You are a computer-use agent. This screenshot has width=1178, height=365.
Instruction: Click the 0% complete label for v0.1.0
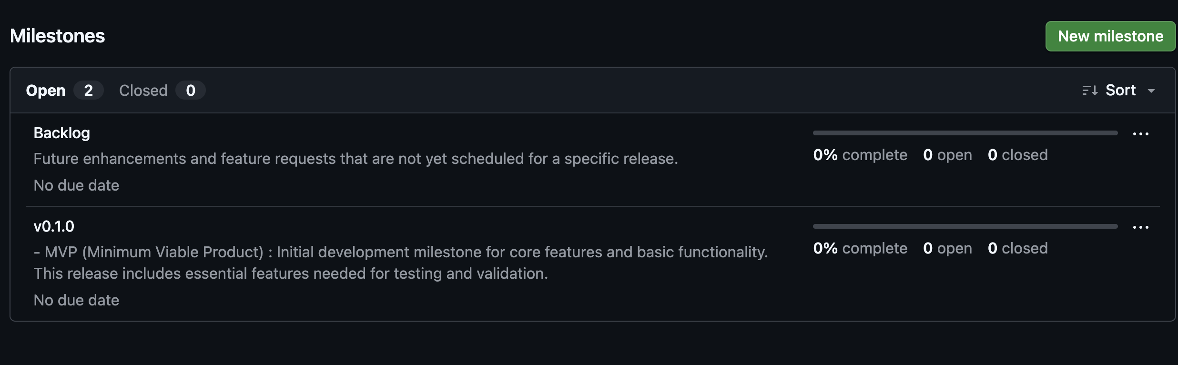pos(860,248)
